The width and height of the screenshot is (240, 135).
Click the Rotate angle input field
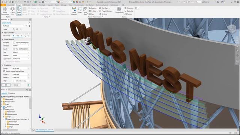pyautogui.click(x=20, y=68)
